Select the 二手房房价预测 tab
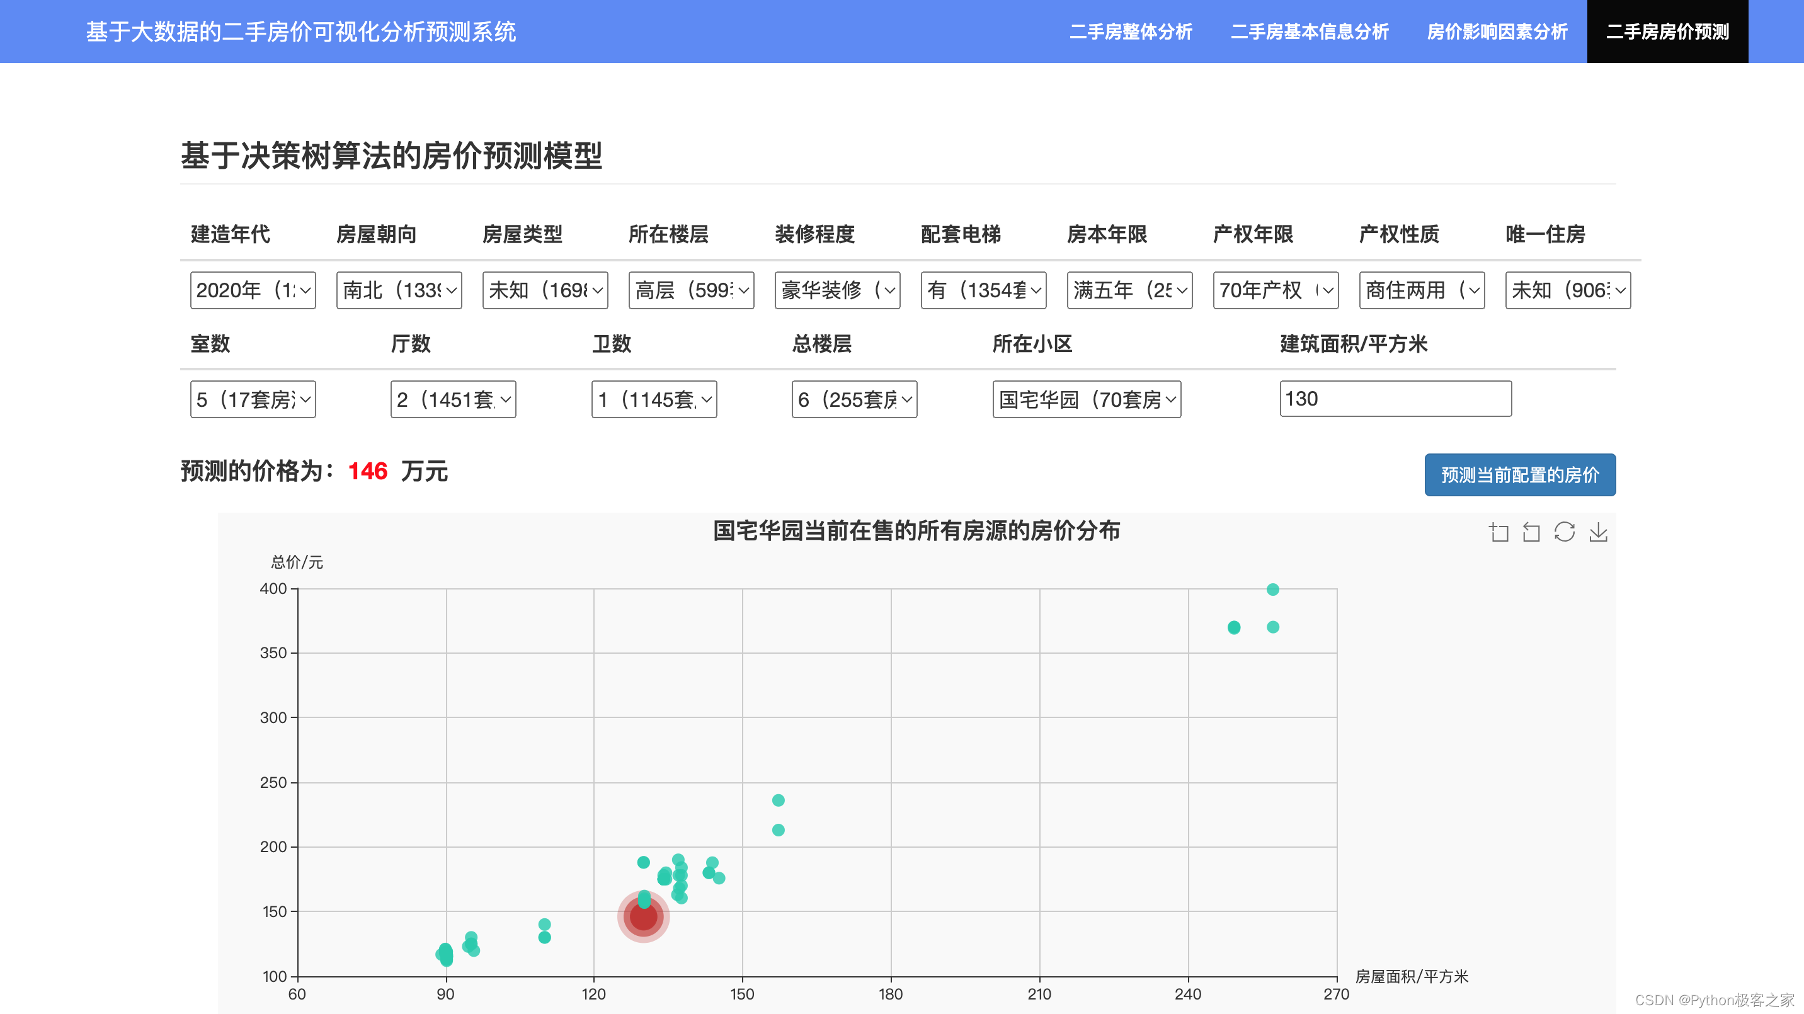 click(1667, 31)
